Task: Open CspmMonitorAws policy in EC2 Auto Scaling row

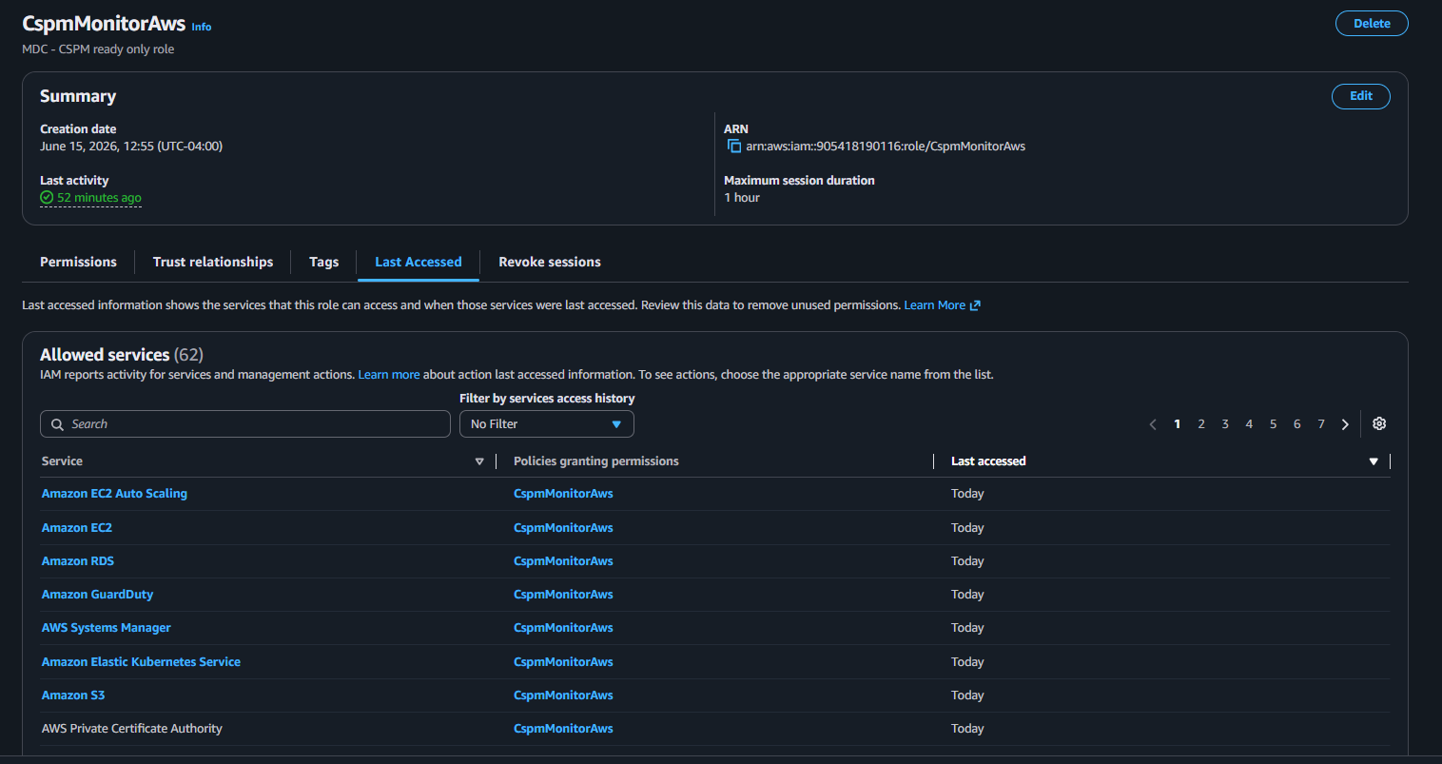Action: (x=563, y=494)
